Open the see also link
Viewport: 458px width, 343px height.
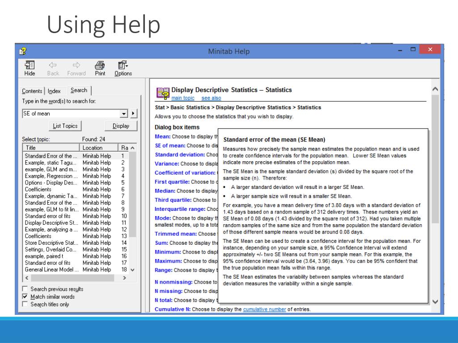(211, 98)
